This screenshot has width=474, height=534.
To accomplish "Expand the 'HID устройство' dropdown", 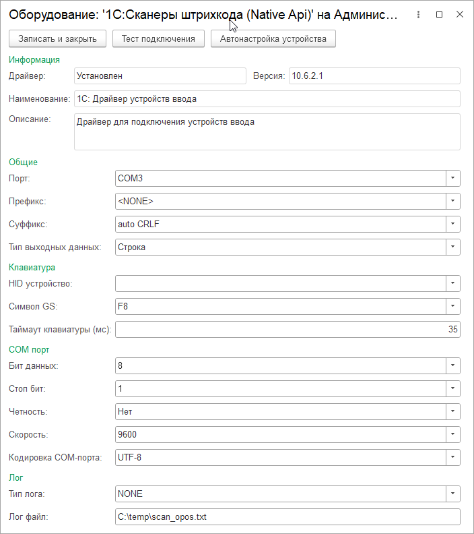I will (x=453, y=283).
